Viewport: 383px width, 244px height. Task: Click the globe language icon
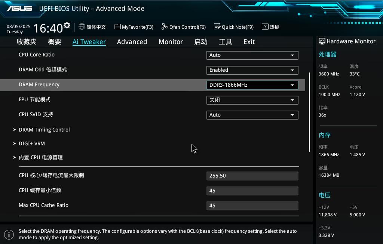point(82,27)
